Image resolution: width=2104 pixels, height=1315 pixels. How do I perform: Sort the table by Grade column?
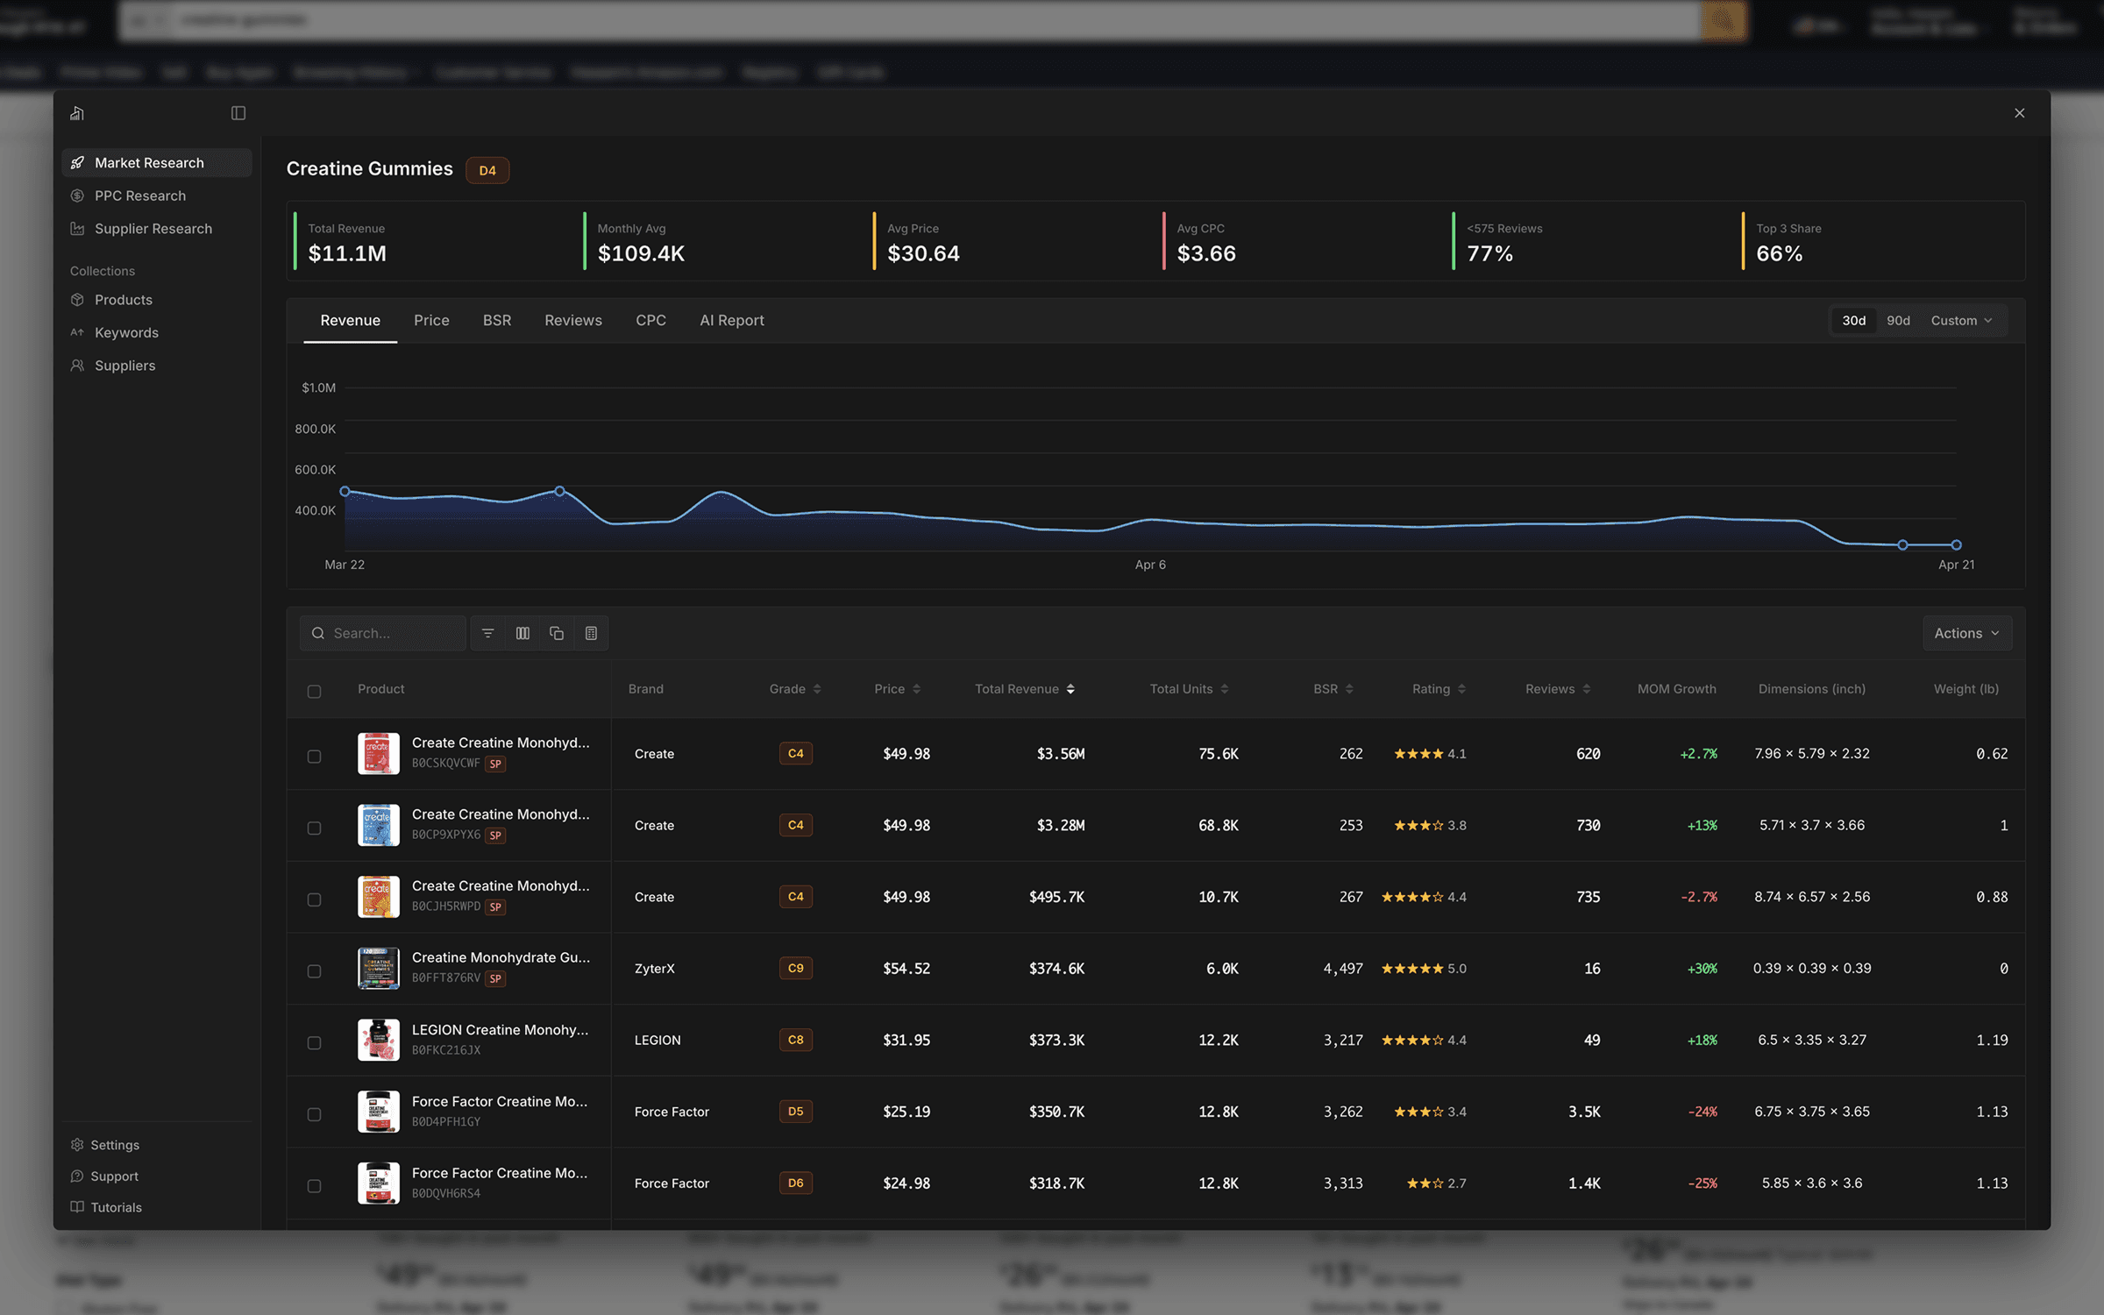795,689
